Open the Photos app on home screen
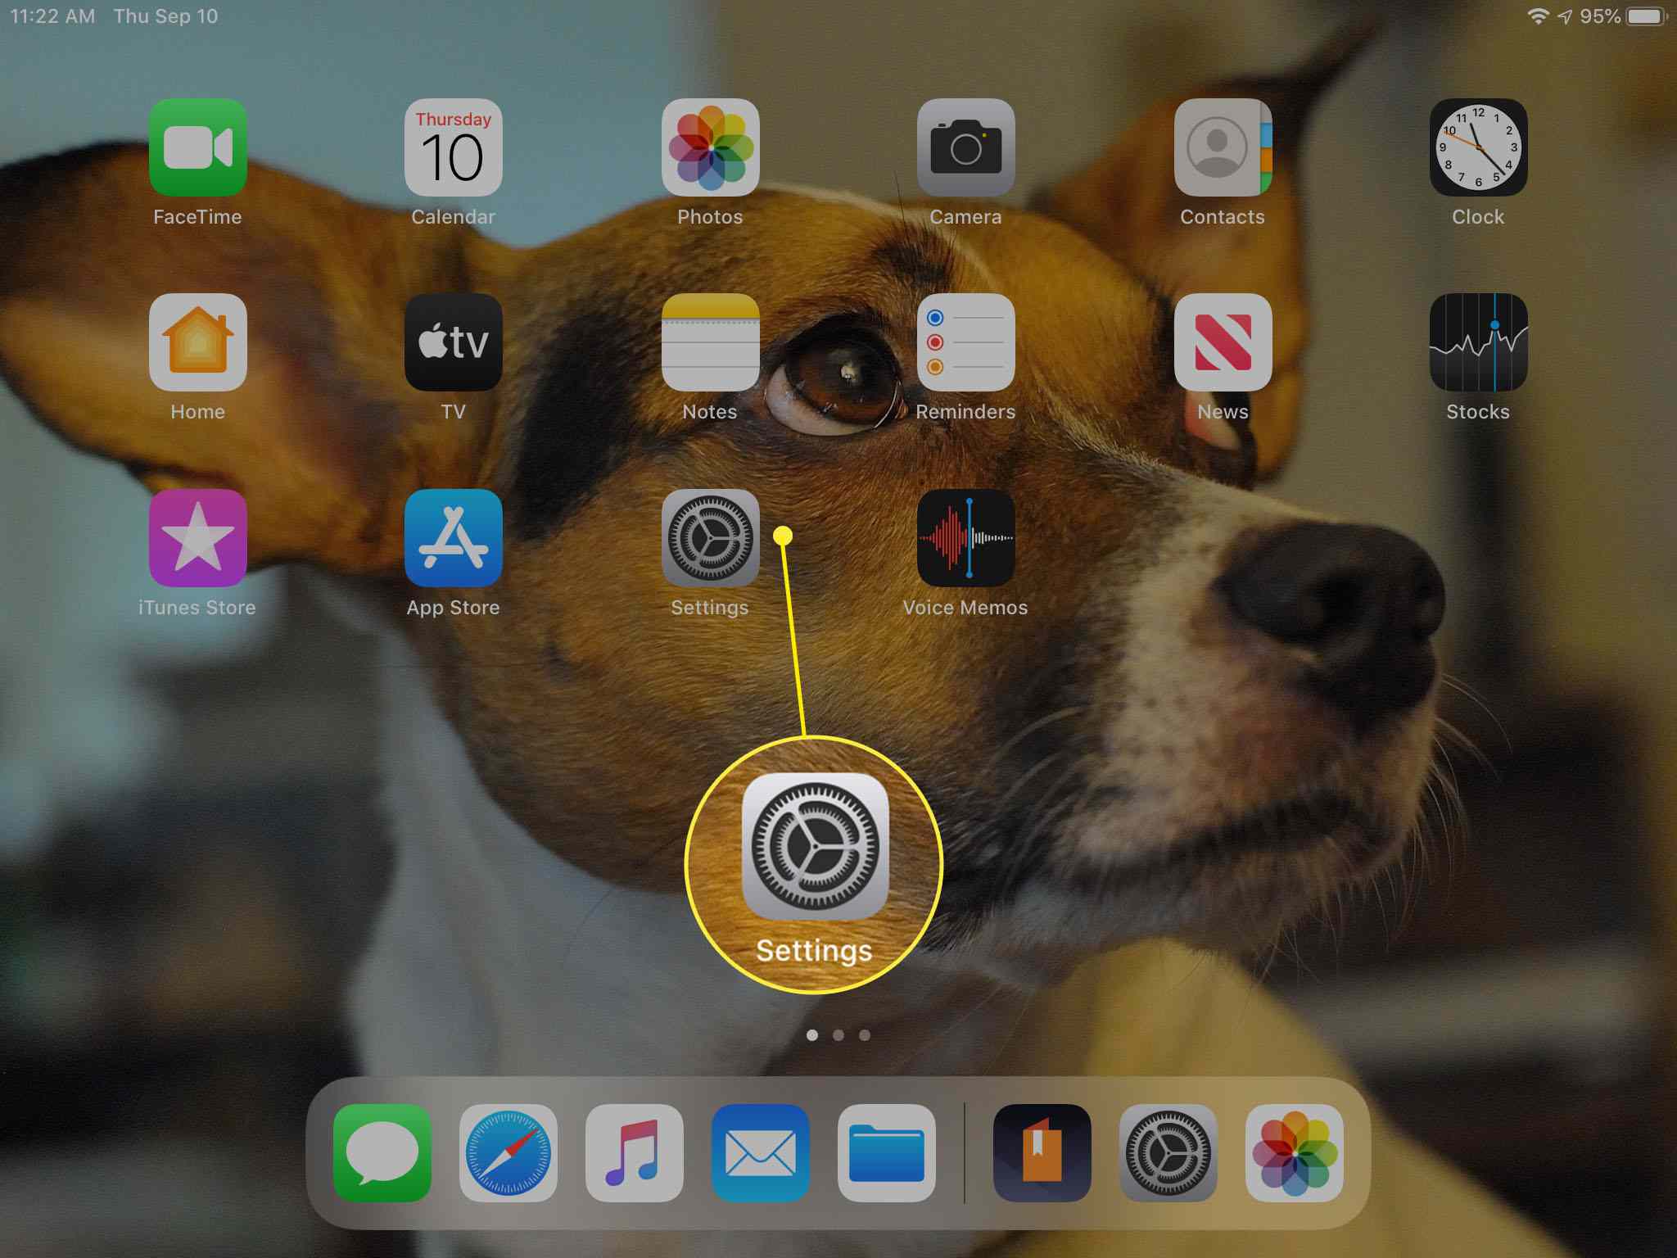Image resolution: width=1677 pixels, height=1258 pixels. tap(710, 147)
